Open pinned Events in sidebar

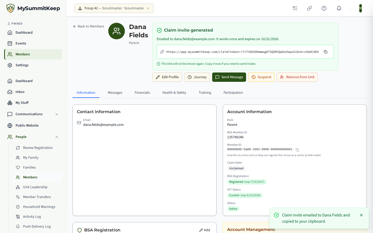(x=33, y=43)
